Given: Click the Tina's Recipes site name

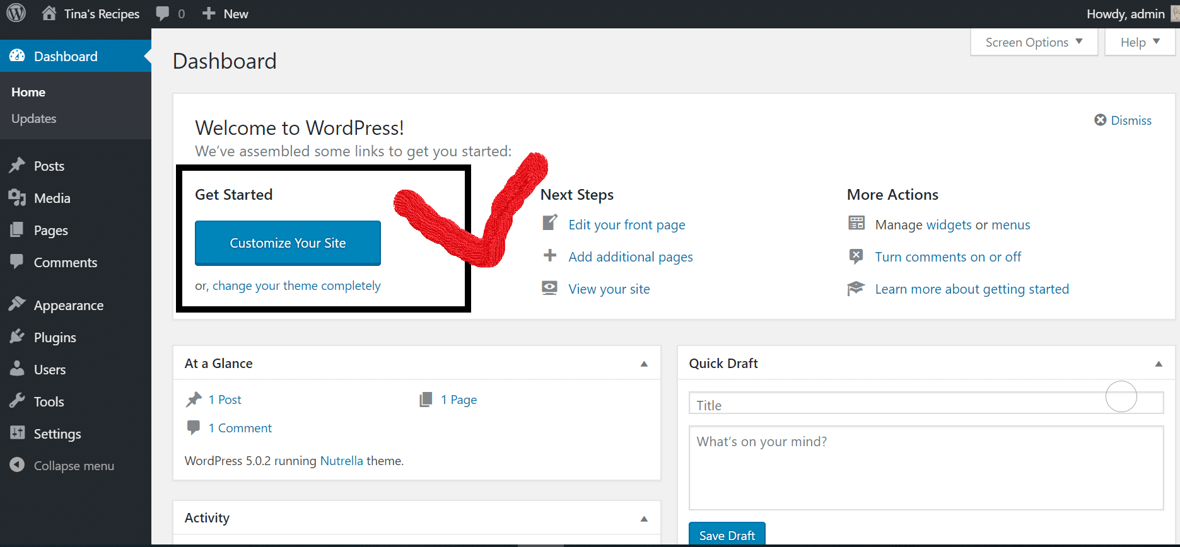Looking at the screenshot, I should point(102,14).
